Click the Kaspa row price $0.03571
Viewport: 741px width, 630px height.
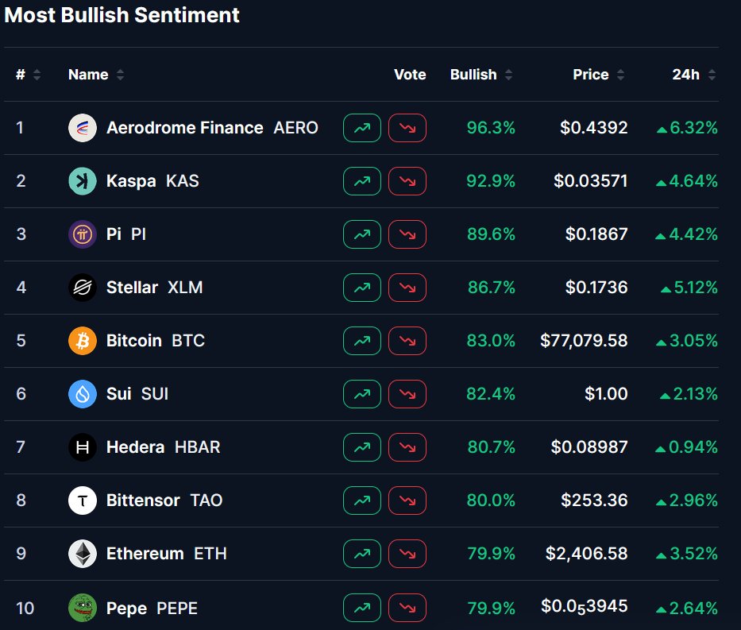pos(591,181)
